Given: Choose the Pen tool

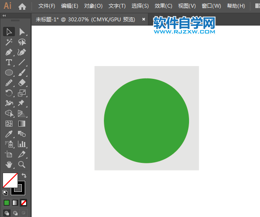Looking at the screenshot, I should point(9,52).
